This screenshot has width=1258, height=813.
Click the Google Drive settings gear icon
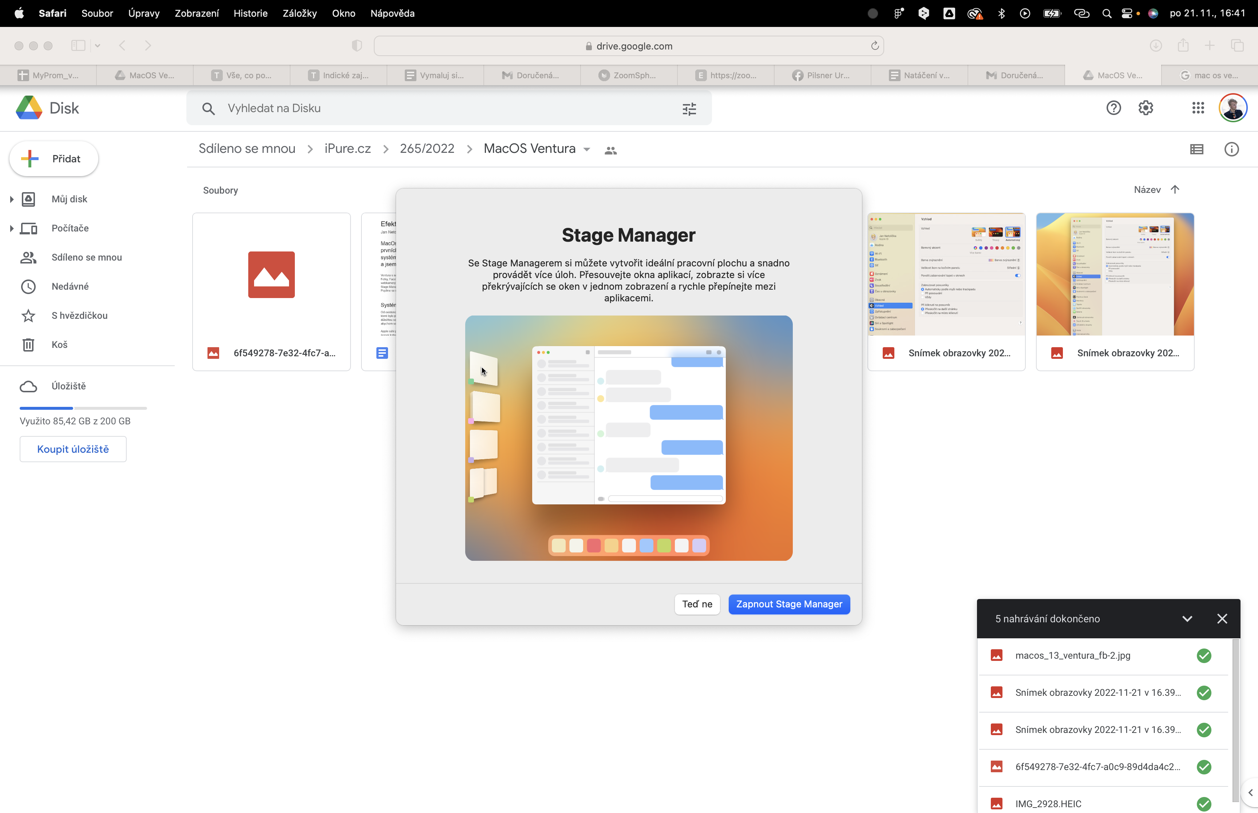pos(1146,108)
